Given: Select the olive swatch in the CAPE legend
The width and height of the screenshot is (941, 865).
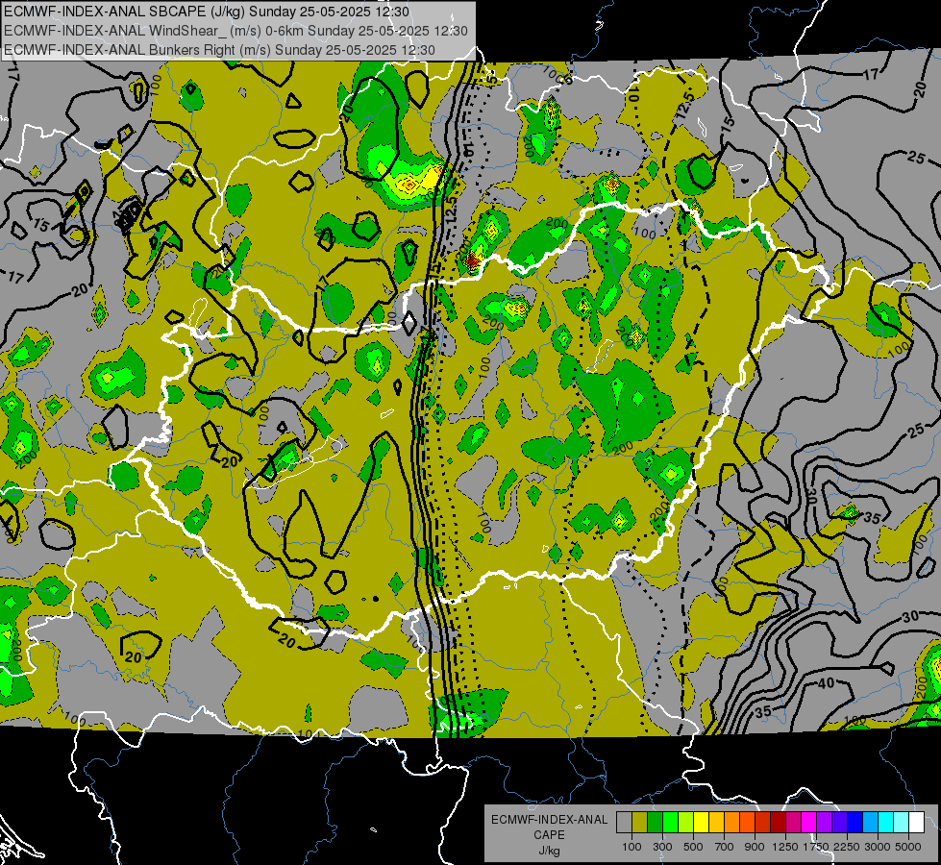Looking at the screenshot, I should pos(640,822).
